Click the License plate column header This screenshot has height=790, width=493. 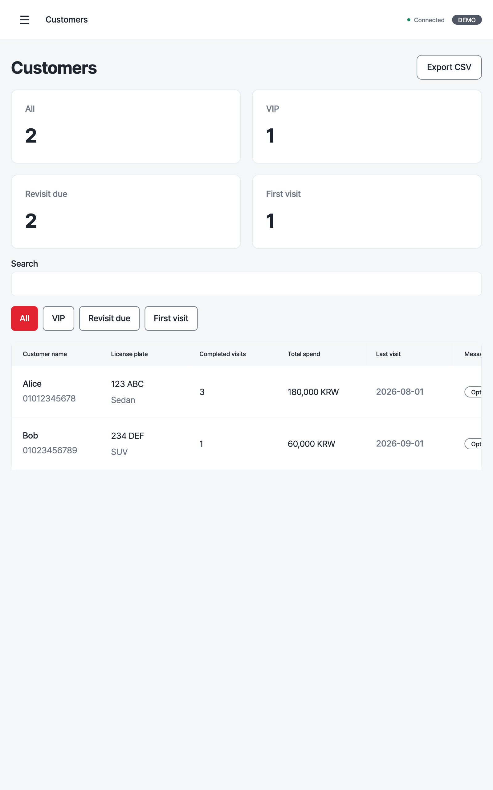129,354
